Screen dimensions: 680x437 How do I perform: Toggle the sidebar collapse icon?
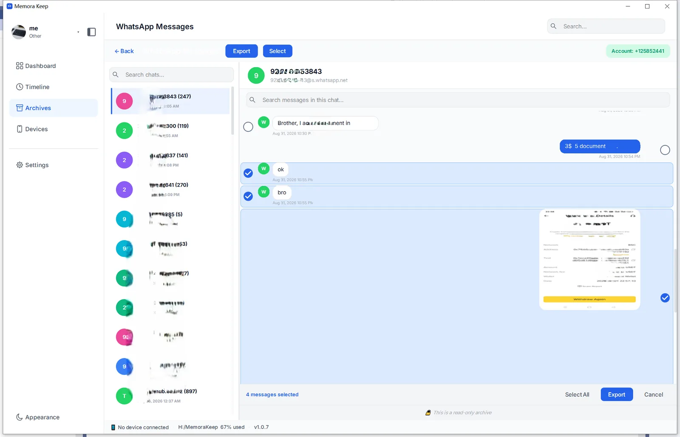tap(91, 32)
